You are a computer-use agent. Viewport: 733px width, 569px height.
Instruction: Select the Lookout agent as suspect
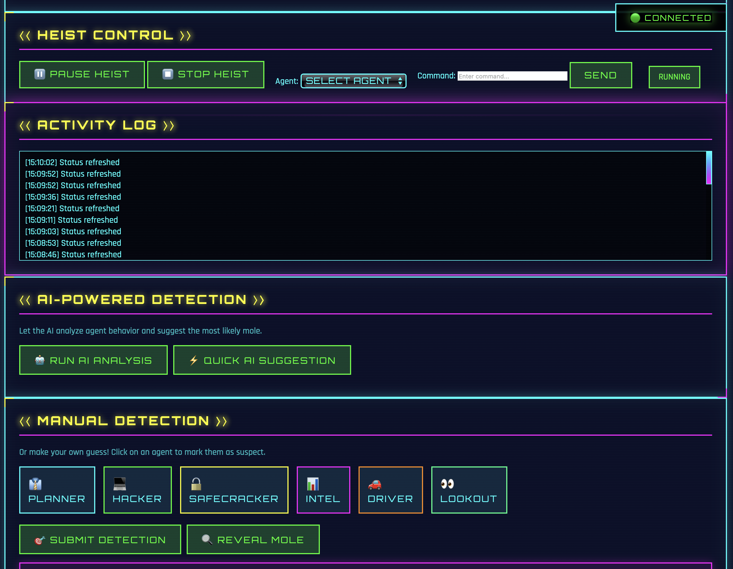click(x=469, y=490)
